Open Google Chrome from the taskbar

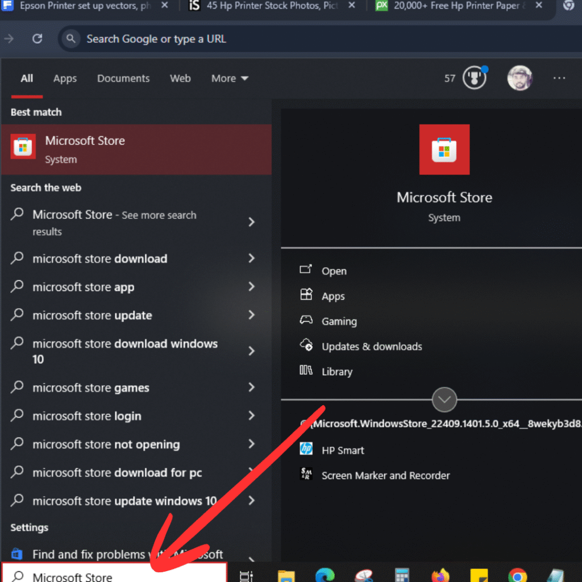click(x=518, y=575)
